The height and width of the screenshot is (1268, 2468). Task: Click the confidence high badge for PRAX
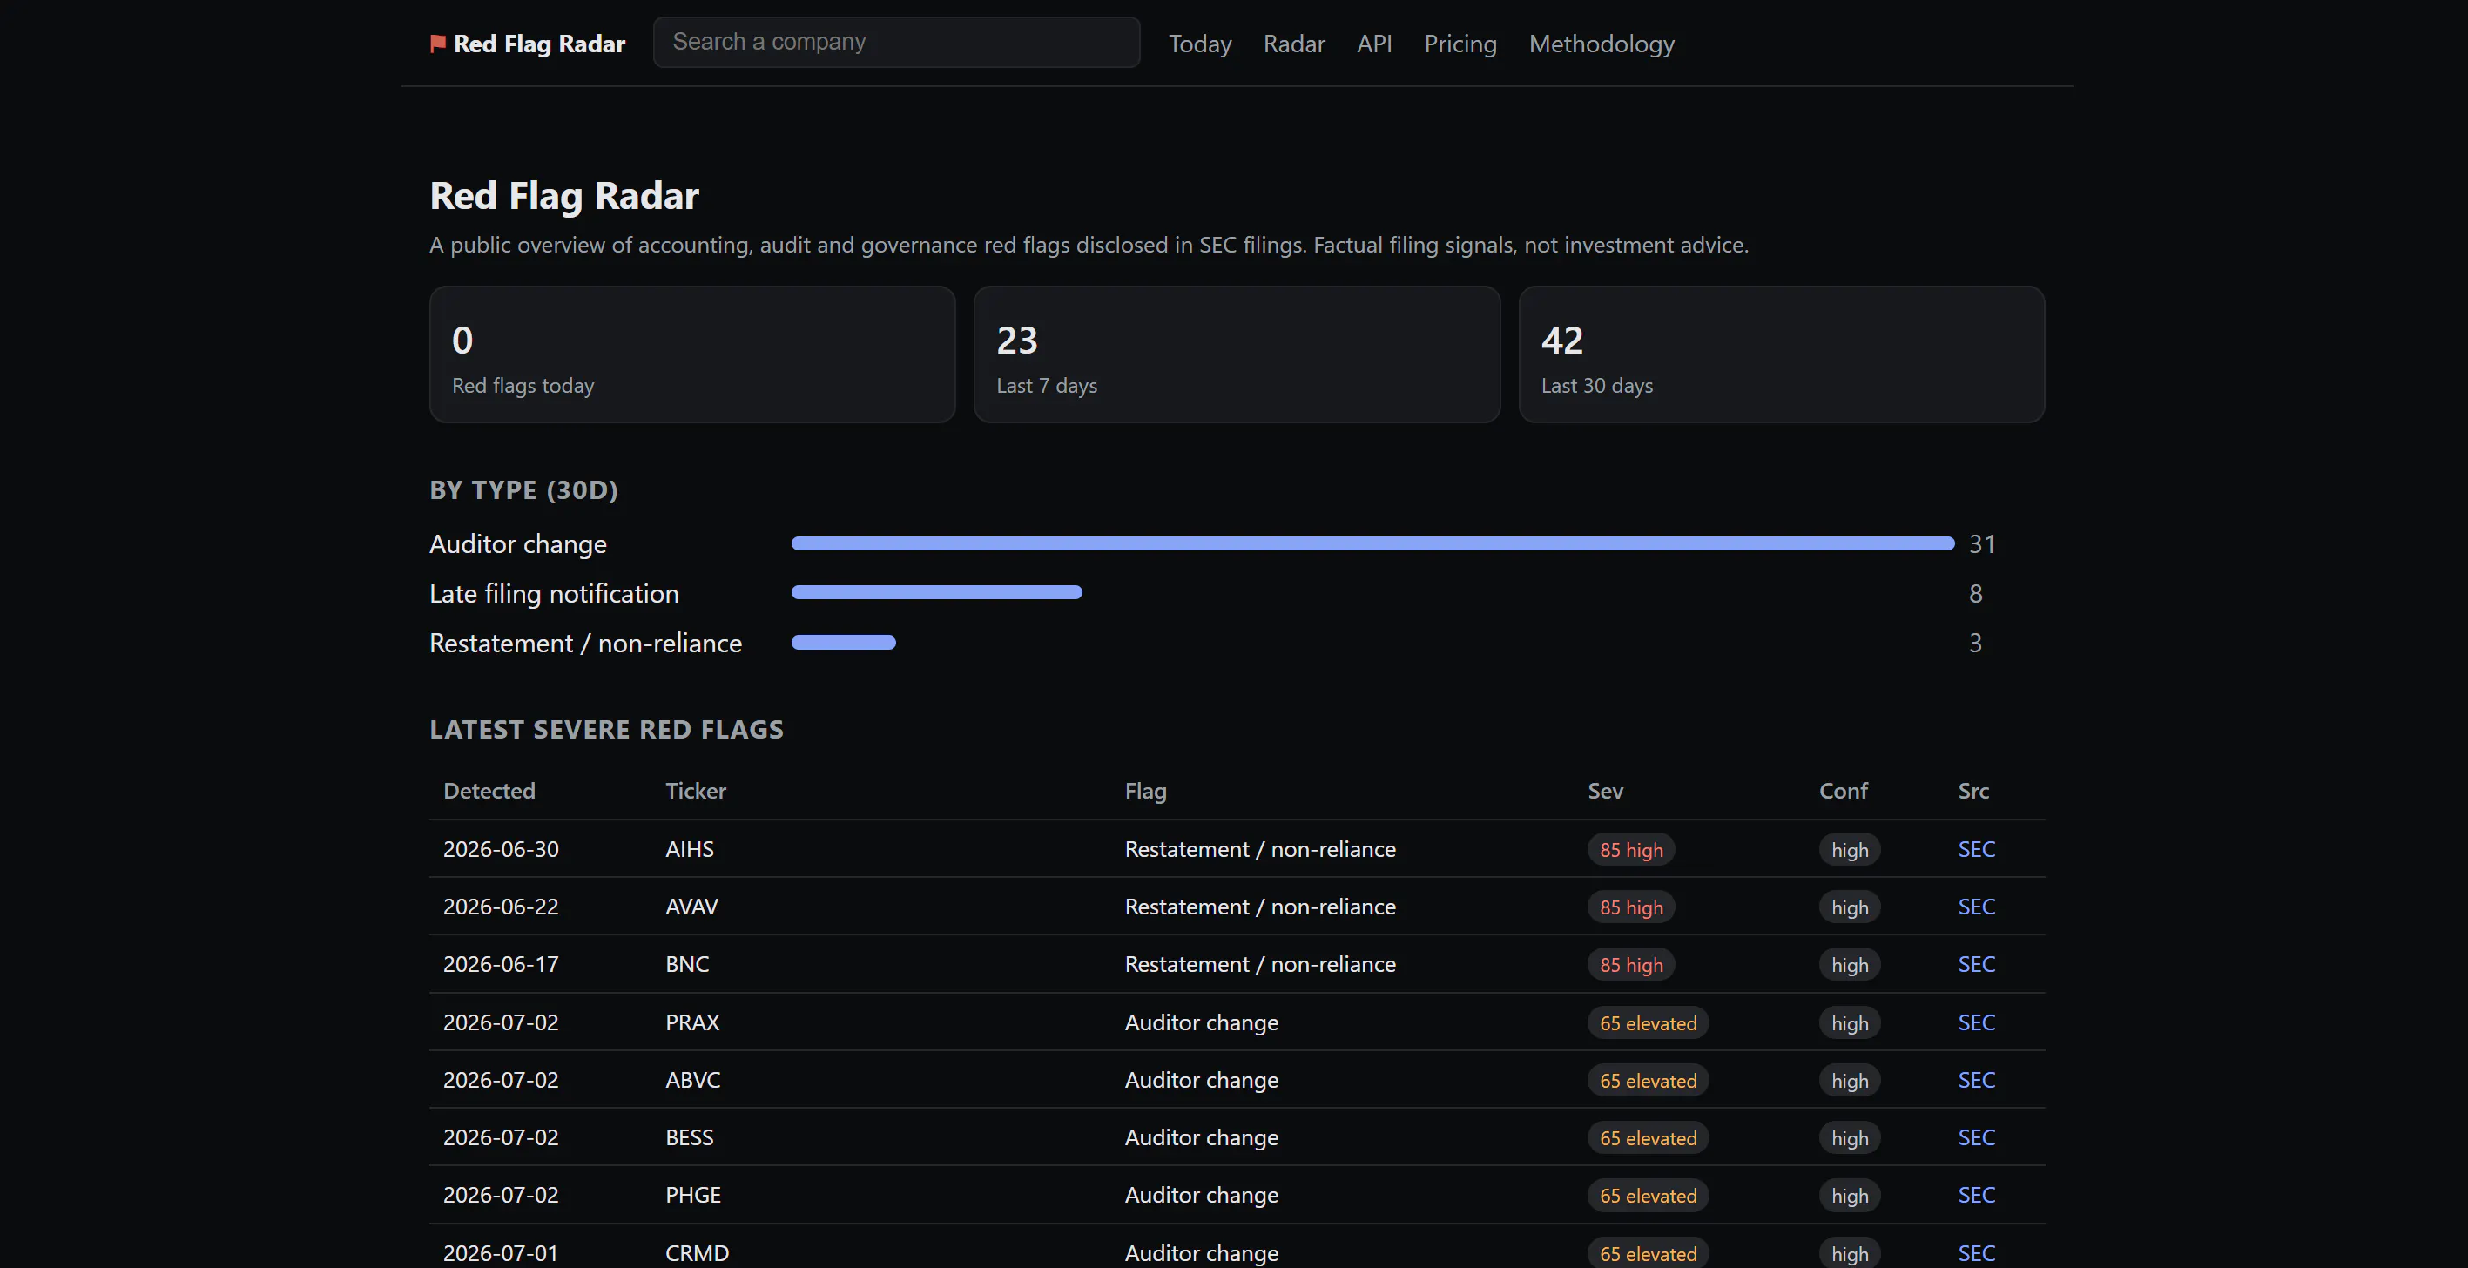click(1849, 1023)
